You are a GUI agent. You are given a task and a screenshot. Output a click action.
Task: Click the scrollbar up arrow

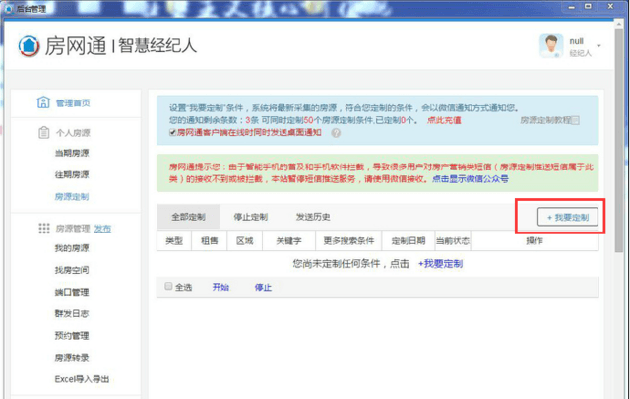coord(619,24)
